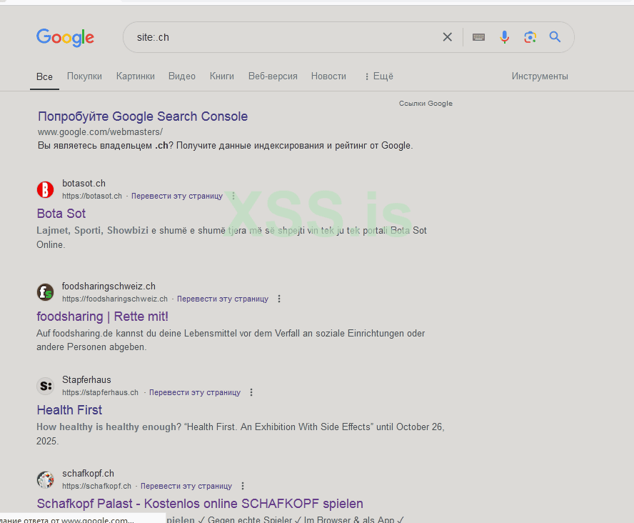Translate the stapferhaus.ch page
This screenshot has width=634, height=523.
(x=195, y=392)
